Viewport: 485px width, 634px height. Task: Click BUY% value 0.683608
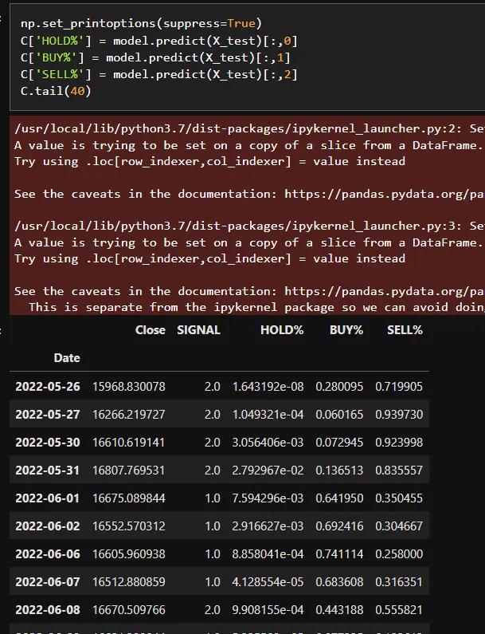pyautogui.click(x=339, y=582)
